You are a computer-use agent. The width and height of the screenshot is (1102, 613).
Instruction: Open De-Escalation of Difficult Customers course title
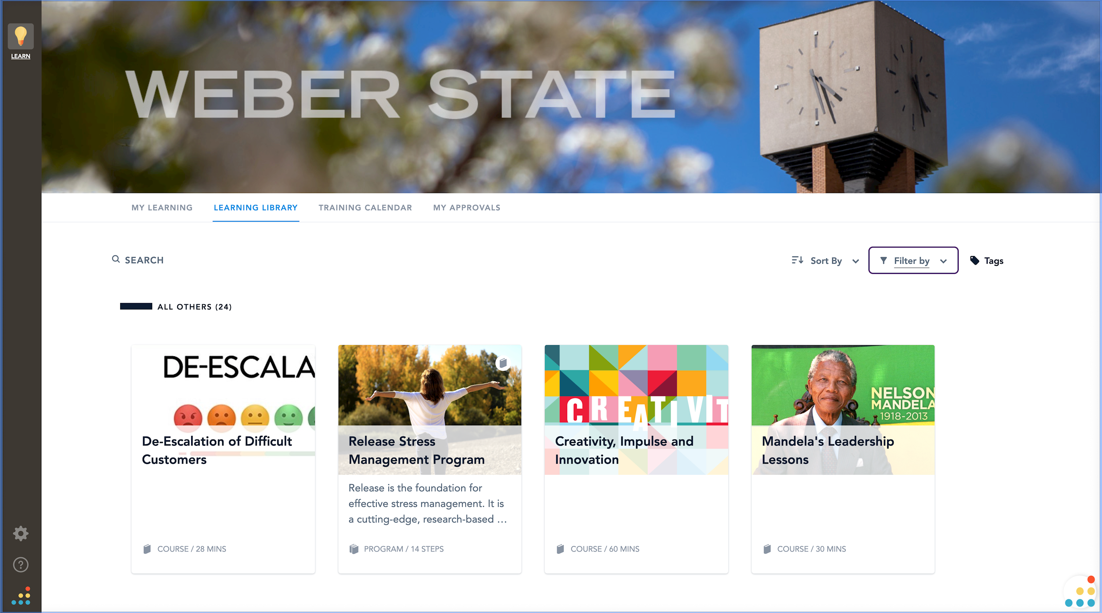pyautogui.click(x=217, y=450)
